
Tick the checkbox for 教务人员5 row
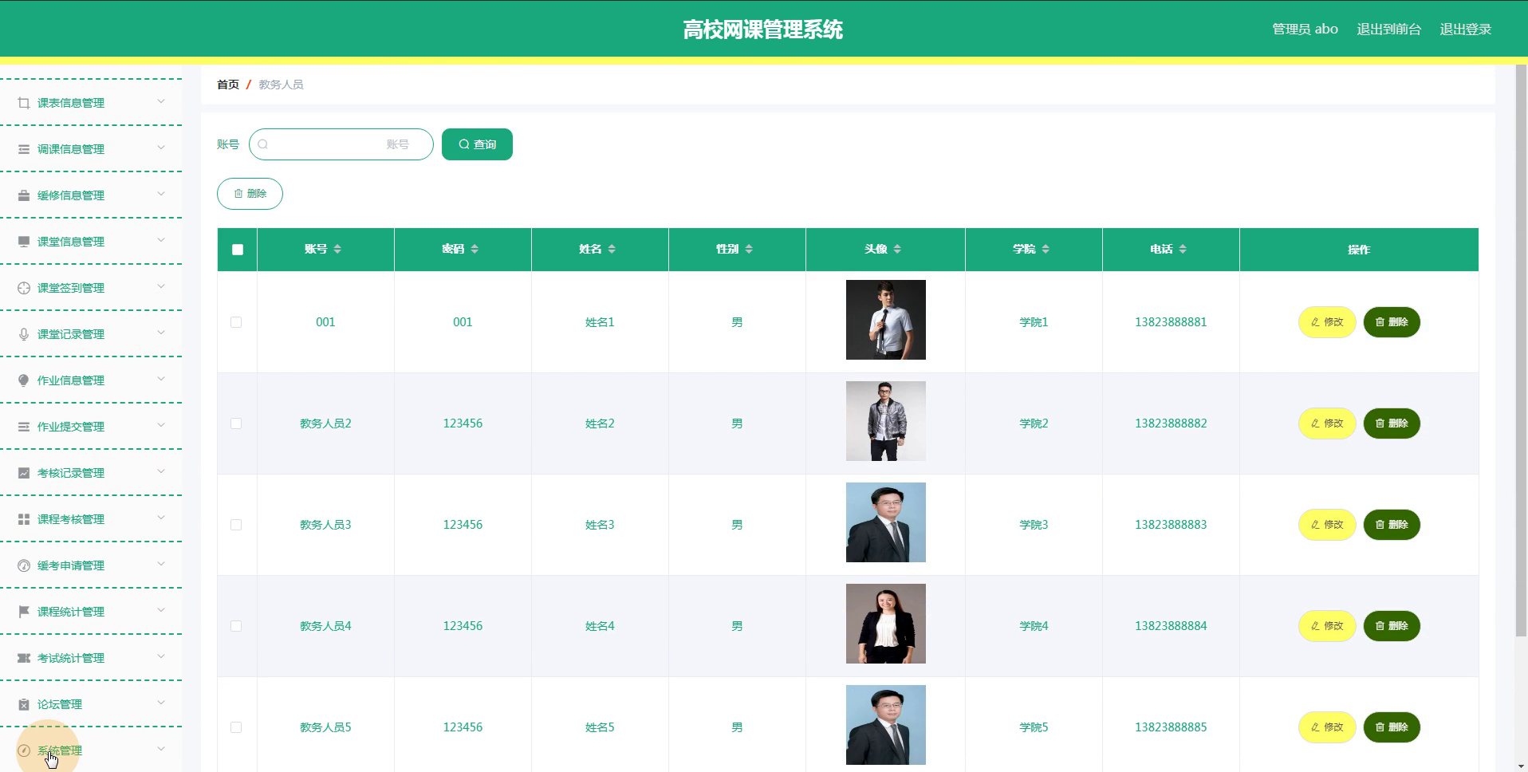tap(236, 727)
